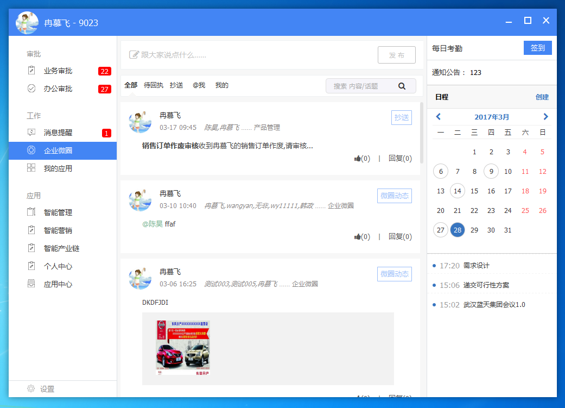Click the compose pencil icon in the post box
565x408 pixels.
134,54
